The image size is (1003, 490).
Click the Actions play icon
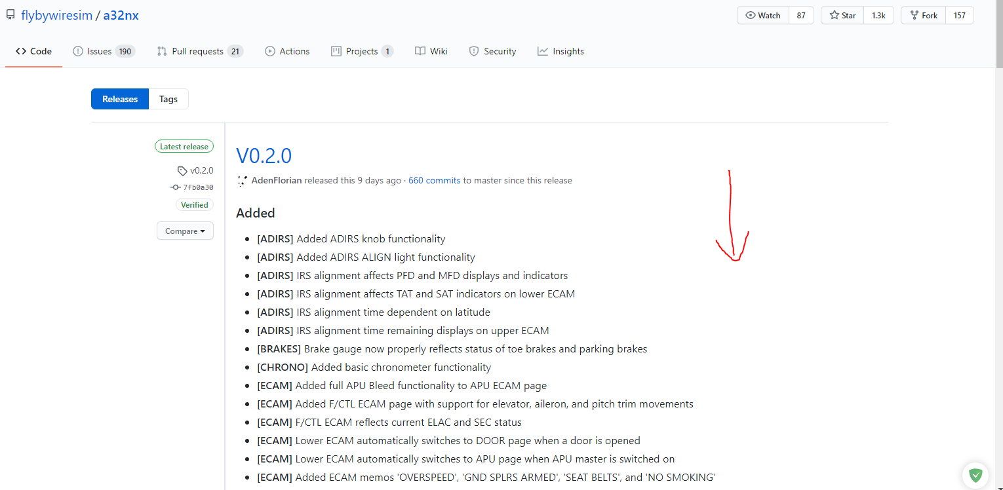[x=270, y=51]
